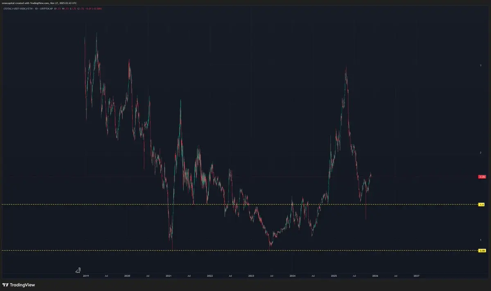Image resolution: width=491 pixels, height=291 pixels.
Task: Click the yellow 0.88 price level label
Action: [x=482, y=250]
